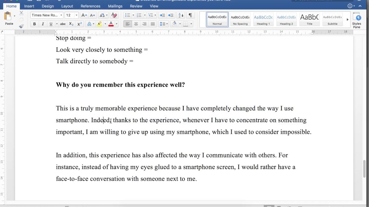Viewport: 369px width, 207px height.
Task: Click the word "Indeed" in the document
Action: (101, 120)
